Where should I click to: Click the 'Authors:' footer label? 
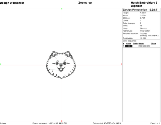click(x=3, y=123)
